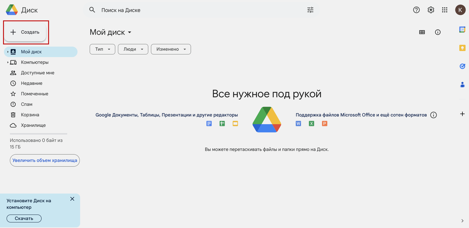Viewport: 469px width, 228px height.
Task: Open Google Tasks in side panel
Action: click(462, 66)
